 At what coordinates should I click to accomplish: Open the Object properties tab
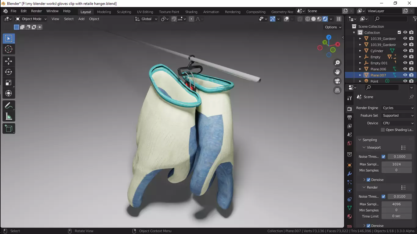coord(350,165)
